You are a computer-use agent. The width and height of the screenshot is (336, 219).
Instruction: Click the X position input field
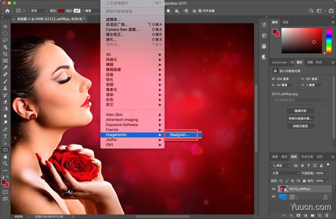pyautogui.click(x=284, y=85)
